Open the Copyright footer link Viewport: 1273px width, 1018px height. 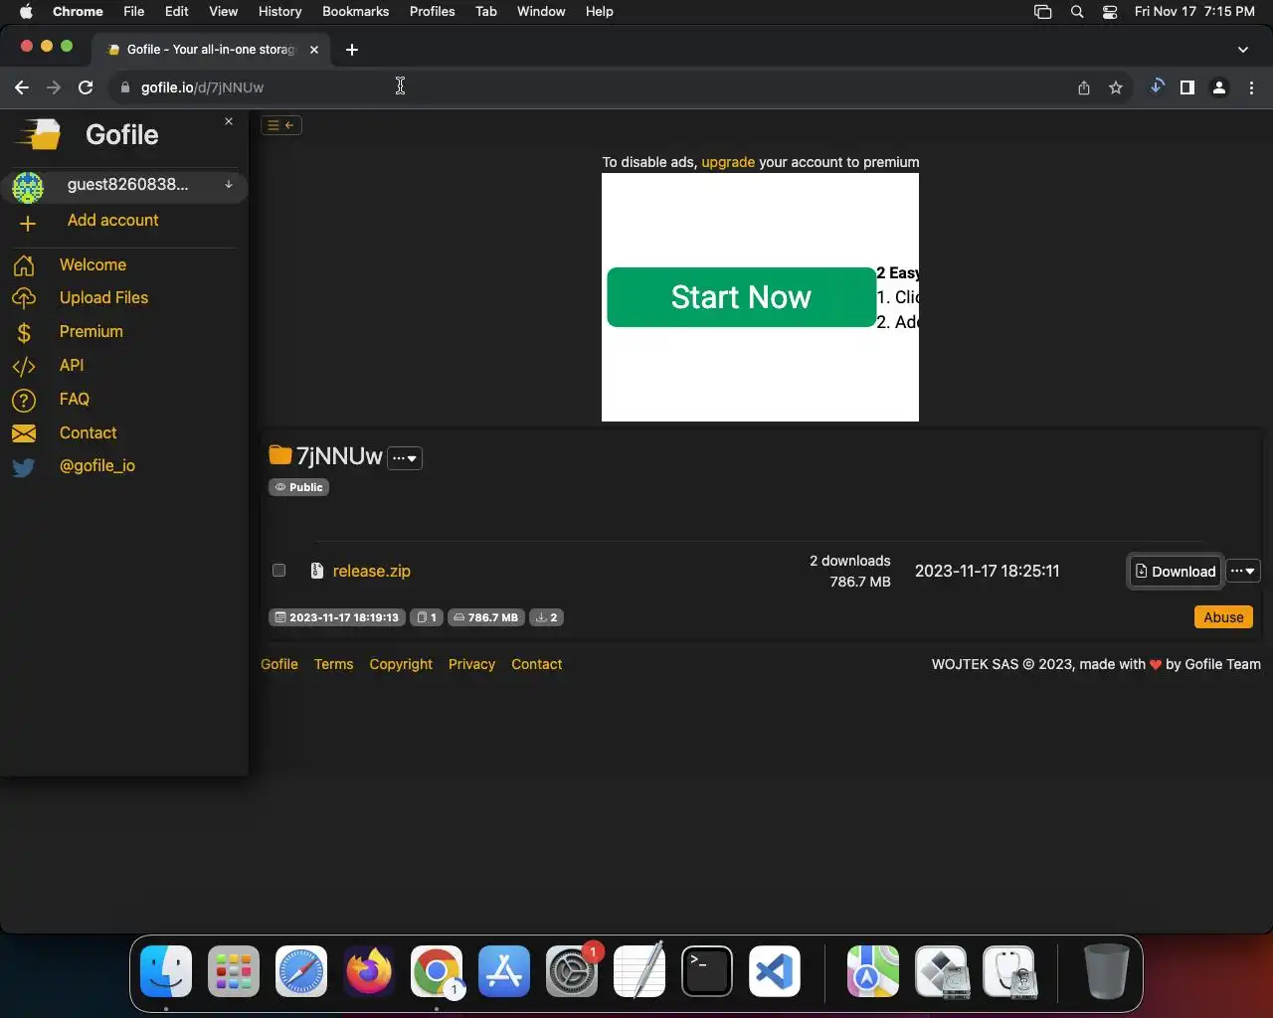401,664
